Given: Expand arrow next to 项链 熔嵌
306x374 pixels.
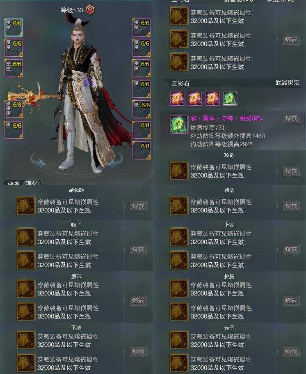Looking at the screenshot, I should pos(277,171).
